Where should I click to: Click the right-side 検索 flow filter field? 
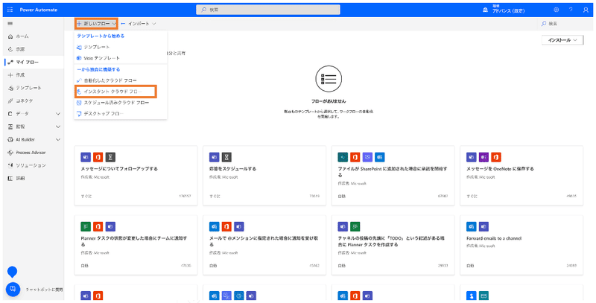(566, 24)
